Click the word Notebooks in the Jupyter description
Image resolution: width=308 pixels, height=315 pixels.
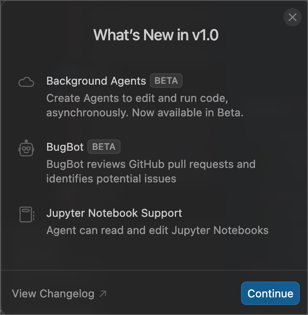pos(241,230)
